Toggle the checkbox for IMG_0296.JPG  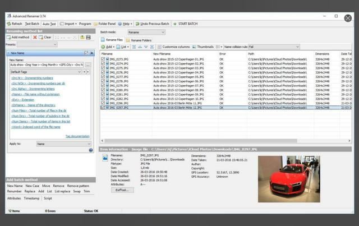click(103, 103)
